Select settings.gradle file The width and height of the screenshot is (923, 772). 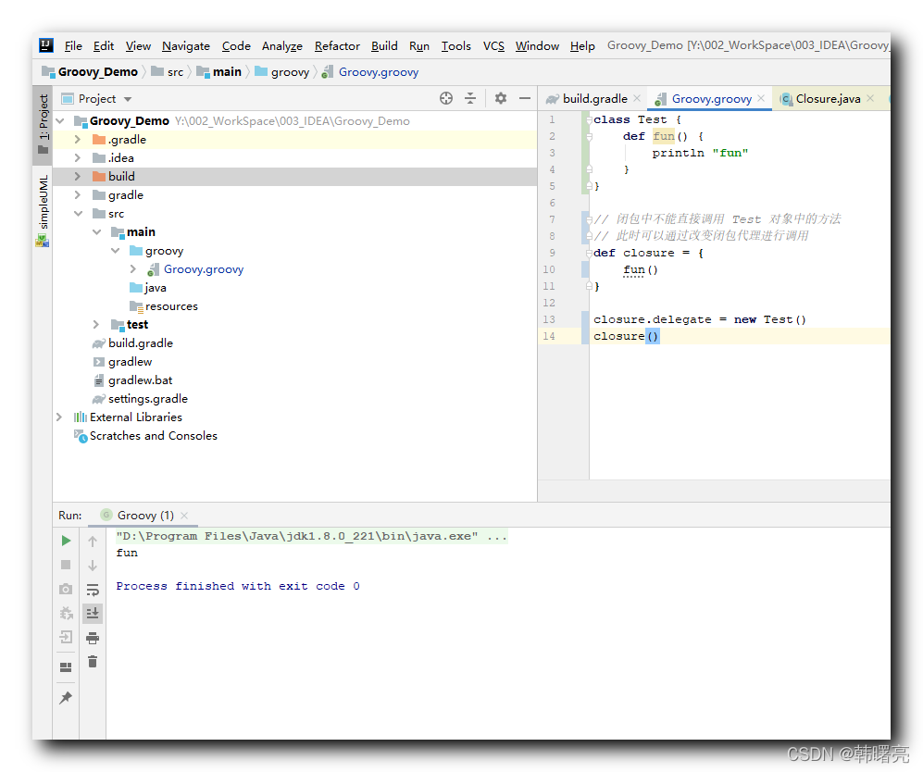(148, 398)
